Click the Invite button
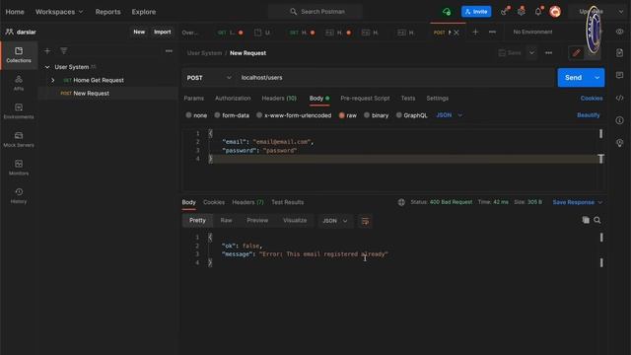Screen dimensions: 631x355 tap(476, 12)
